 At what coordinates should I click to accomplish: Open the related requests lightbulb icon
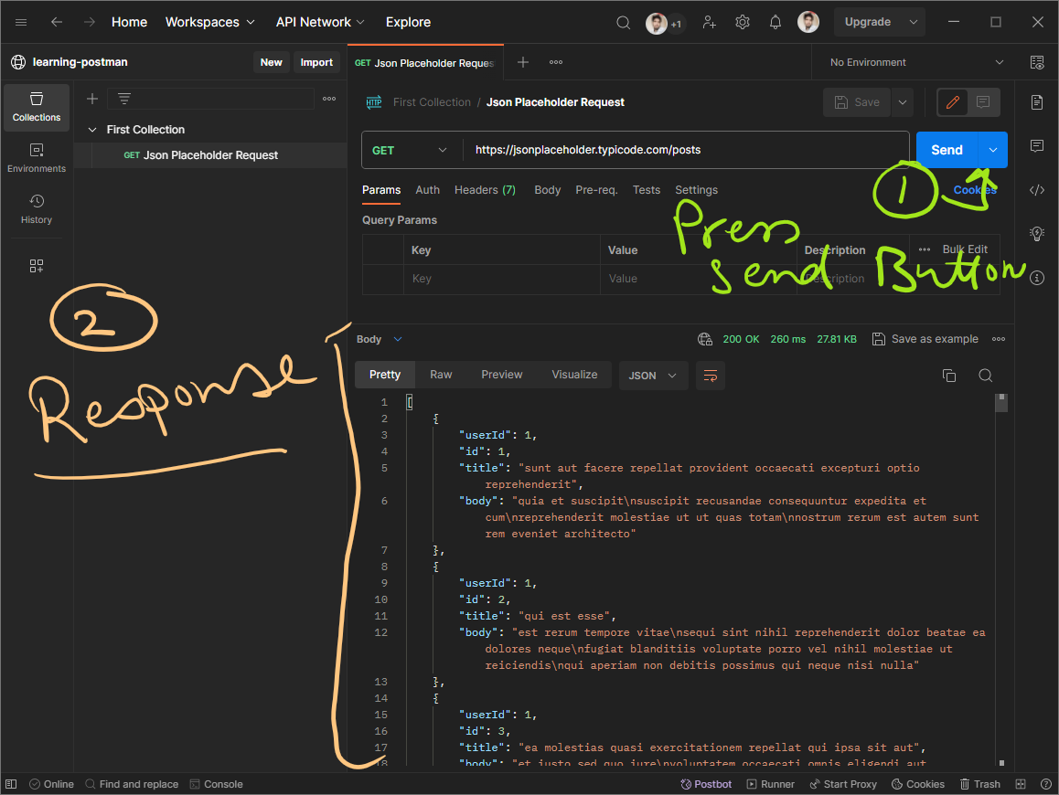click(1037, 234)
